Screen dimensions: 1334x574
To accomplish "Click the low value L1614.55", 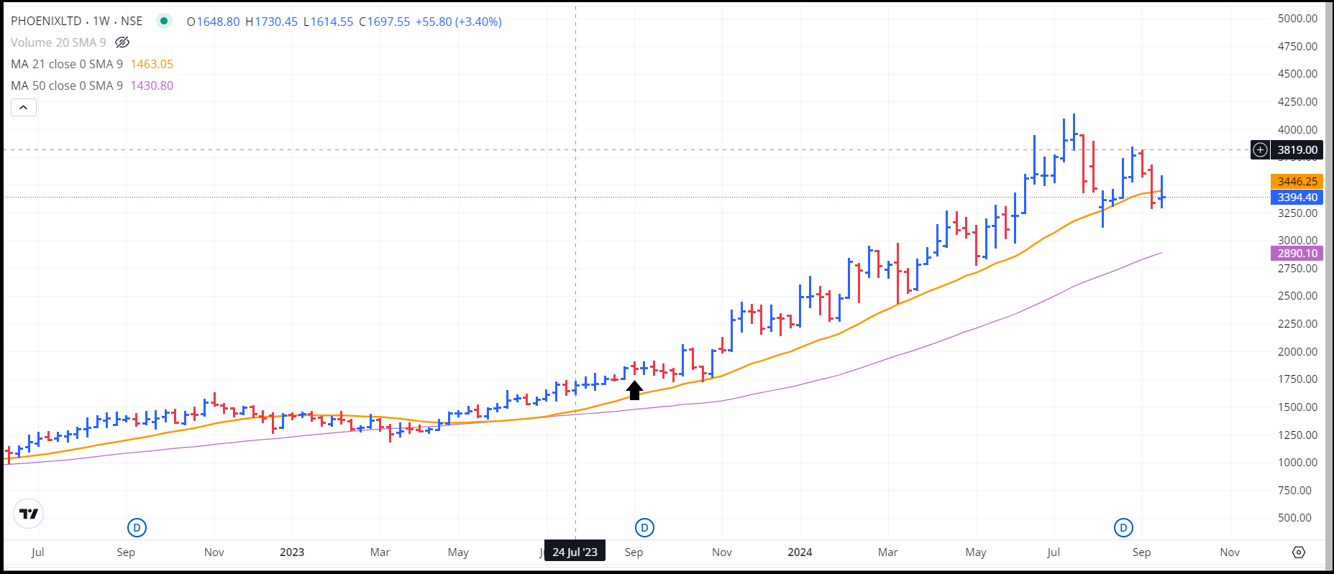I will (x=328, y=22).
